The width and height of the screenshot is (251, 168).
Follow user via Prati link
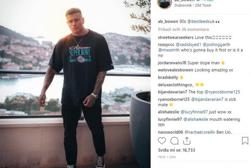(x=209, y=1)
